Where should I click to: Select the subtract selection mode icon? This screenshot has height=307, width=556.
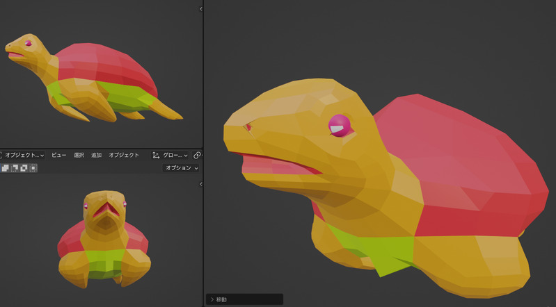click(15, 168)
